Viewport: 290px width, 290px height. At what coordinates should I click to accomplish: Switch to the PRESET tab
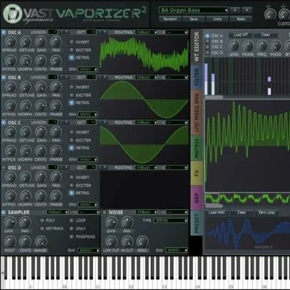click(197, 223)
